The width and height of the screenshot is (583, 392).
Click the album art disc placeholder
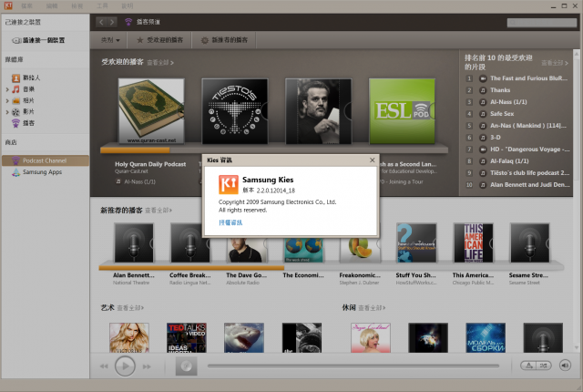click(x=186, y=366)
